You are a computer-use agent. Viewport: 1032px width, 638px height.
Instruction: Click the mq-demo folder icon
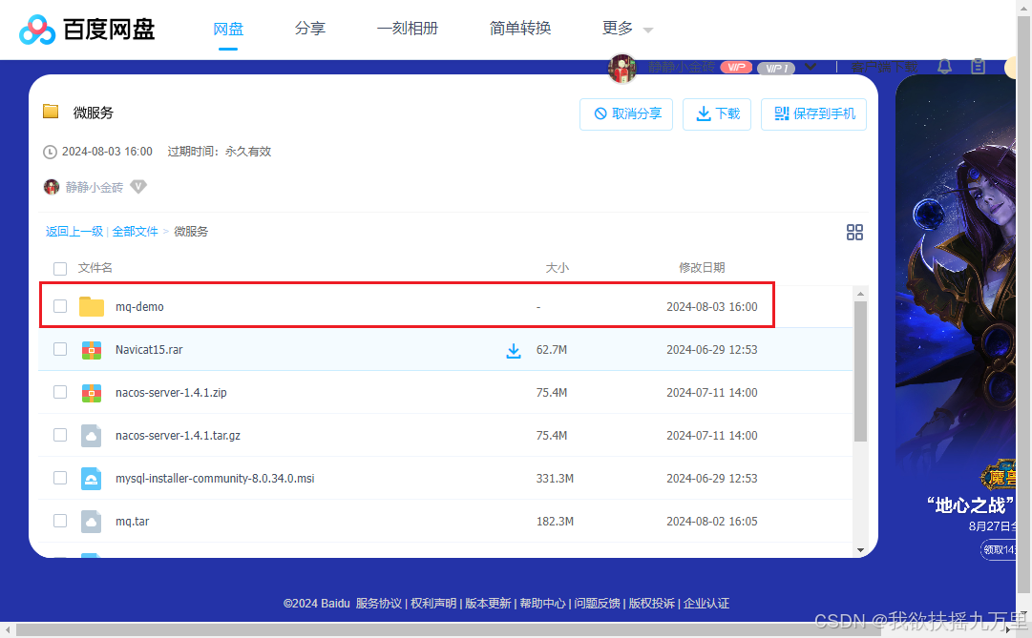(x=92, y=306)
